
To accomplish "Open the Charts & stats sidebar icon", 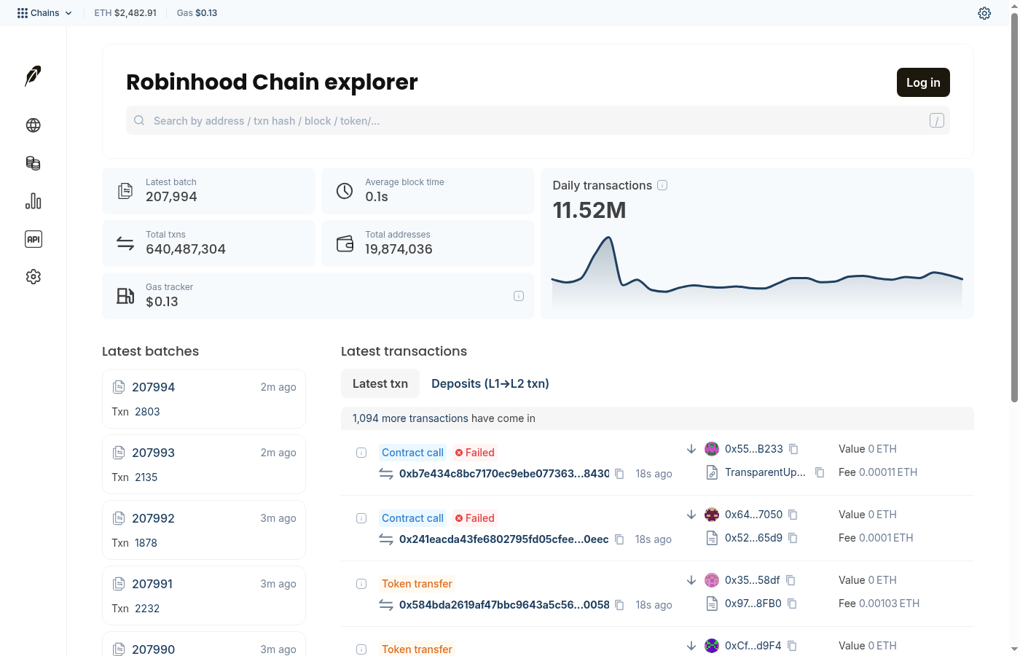I will (33, 201).
